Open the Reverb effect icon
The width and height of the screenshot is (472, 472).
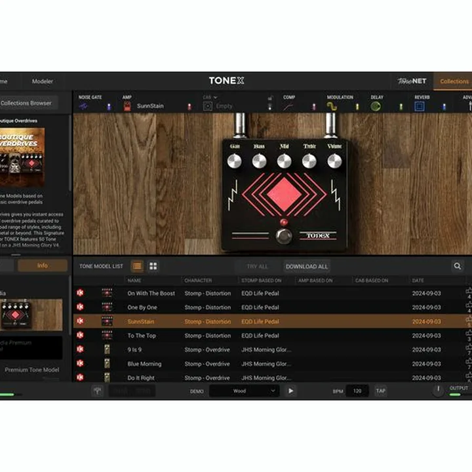point(420,106)
